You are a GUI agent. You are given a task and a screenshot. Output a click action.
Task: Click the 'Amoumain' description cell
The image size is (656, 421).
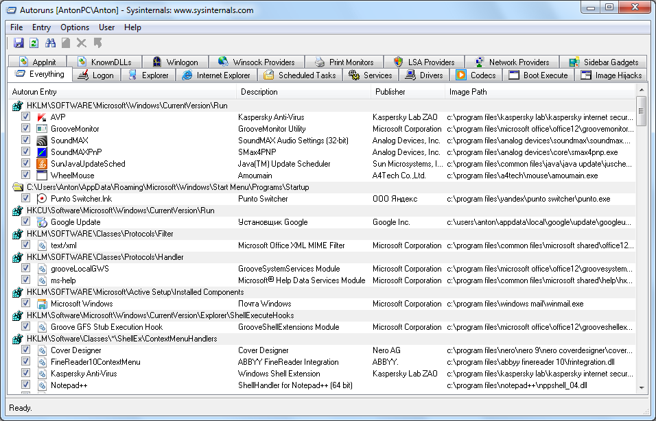255,176
